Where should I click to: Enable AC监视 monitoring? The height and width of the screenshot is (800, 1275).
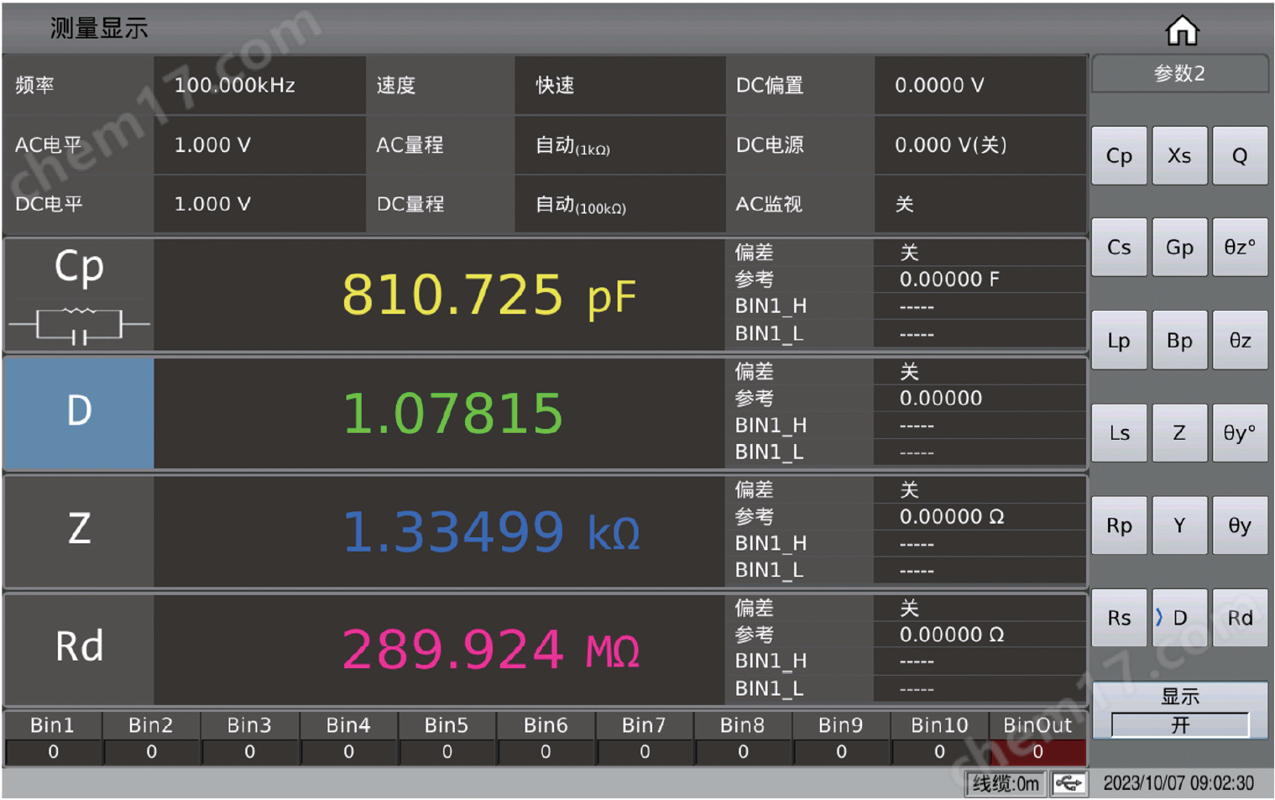pyautogui.click(x=979, y=204)
